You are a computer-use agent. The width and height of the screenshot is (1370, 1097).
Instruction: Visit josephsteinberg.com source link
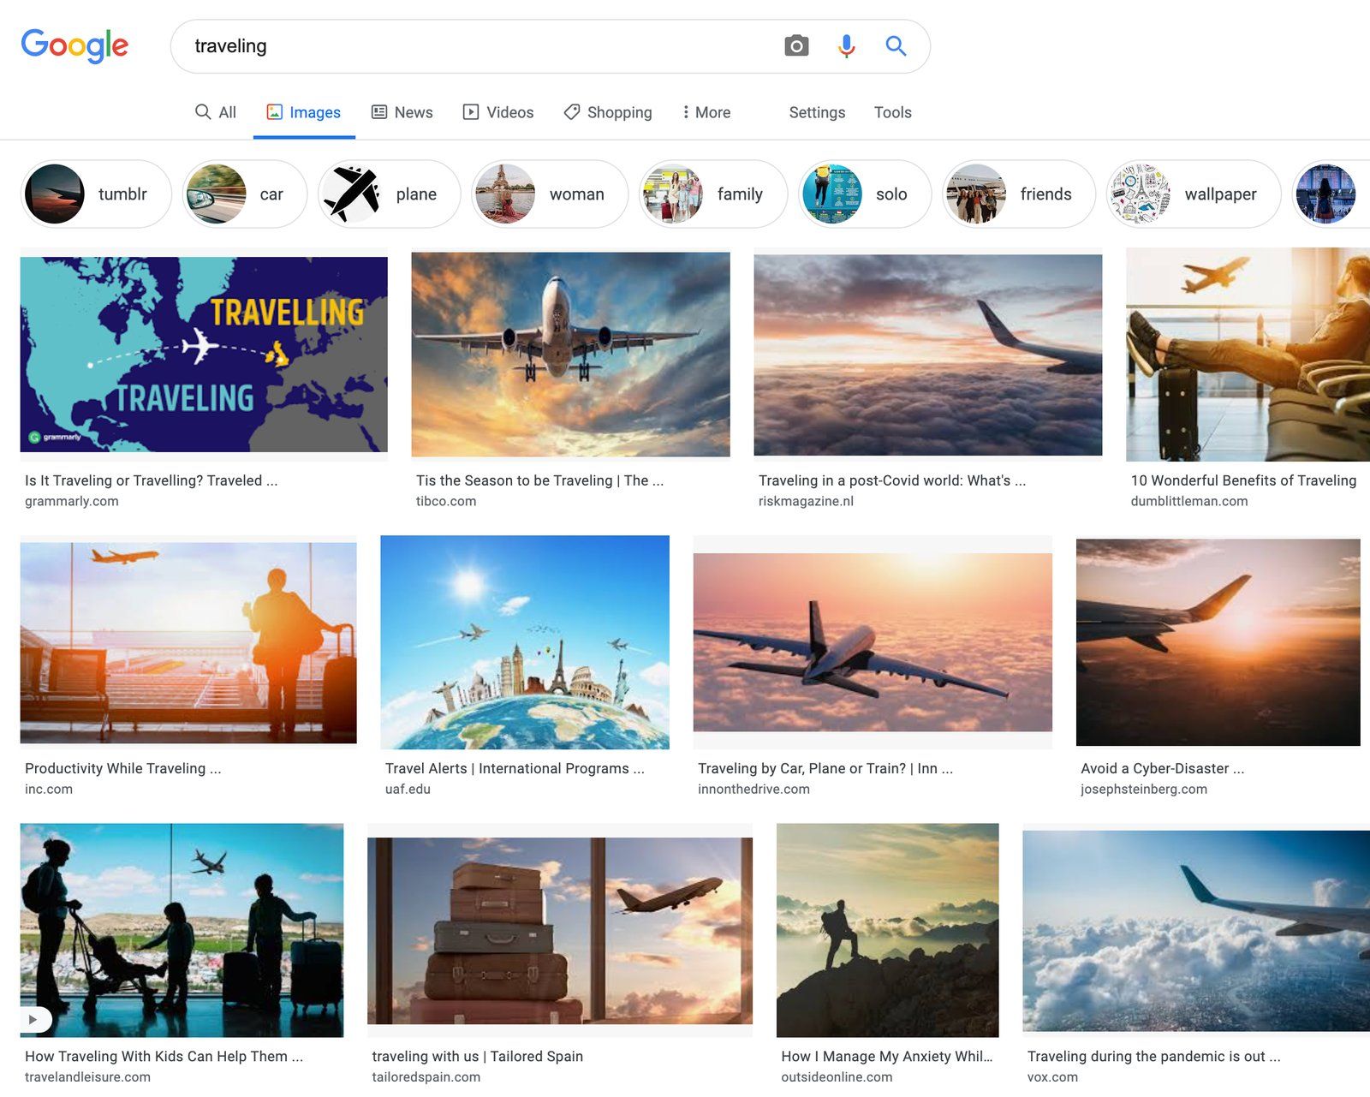coord(1144,789)
